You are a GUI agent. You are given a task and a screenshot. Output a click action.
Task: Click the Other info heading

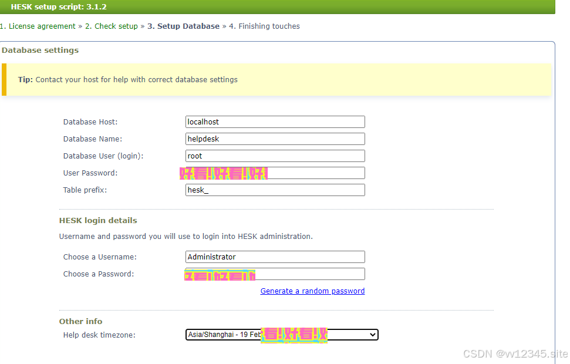click(80, 322)
